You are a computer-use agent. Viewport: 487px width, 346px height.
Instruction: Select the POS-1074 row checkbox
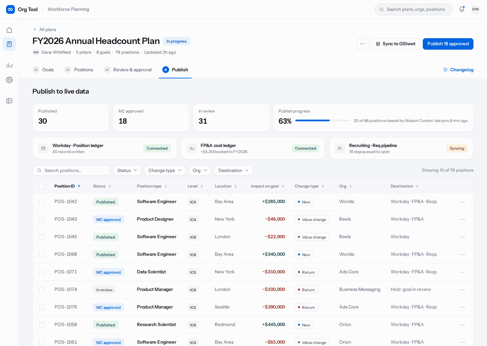[x=42, y=290]
